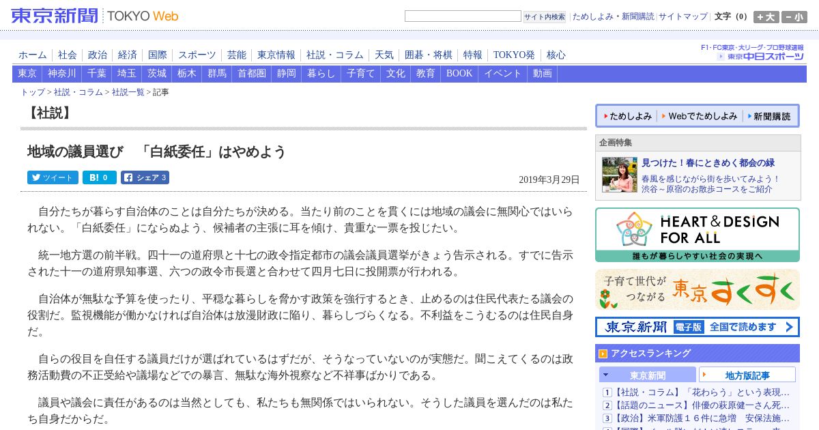This screenshot has height=430, width=819.
Task: Open the 天気 section
Action: (x=384, y=55)
